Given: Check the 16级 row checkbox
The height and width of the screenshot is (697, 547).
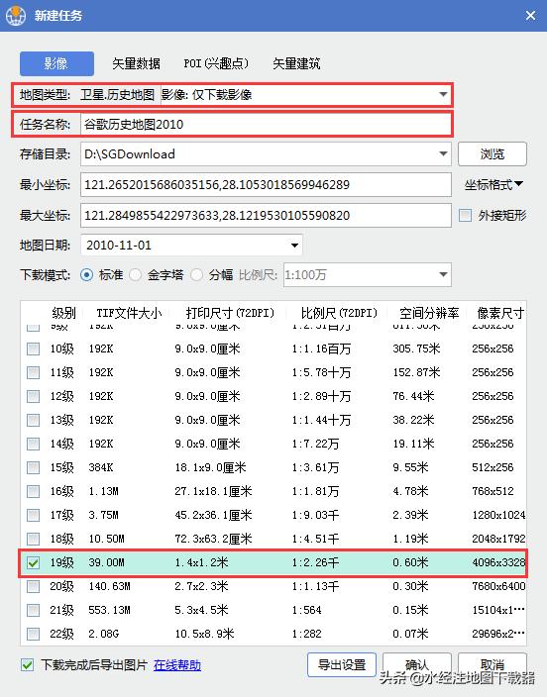Looking at the screenshot, I should 33,491.
